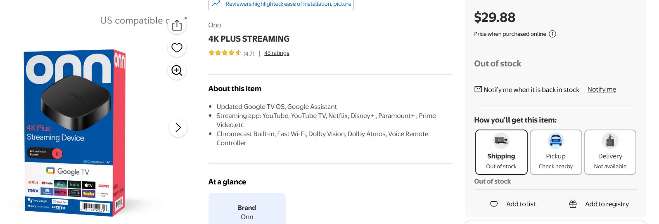
Task: Select the Shipping fulfillment option
Action: tap(501, 152)
